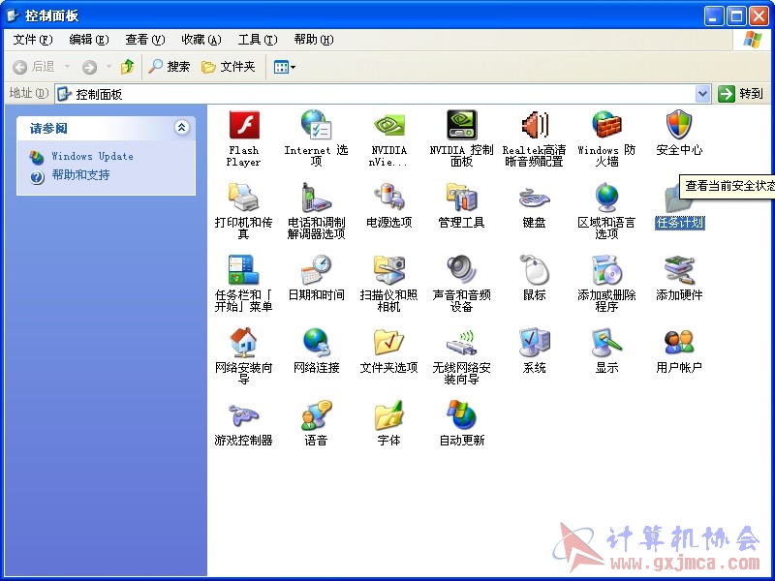The image size is (775, 581).
Task: Open 添加硬件 icon
Action: tap(679, 270)
